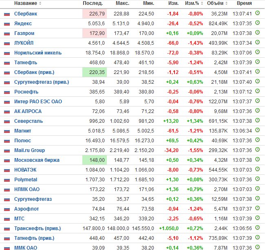Click the clock icon in Магнит row
Viewport: 265px width, 250px height.
257,130
